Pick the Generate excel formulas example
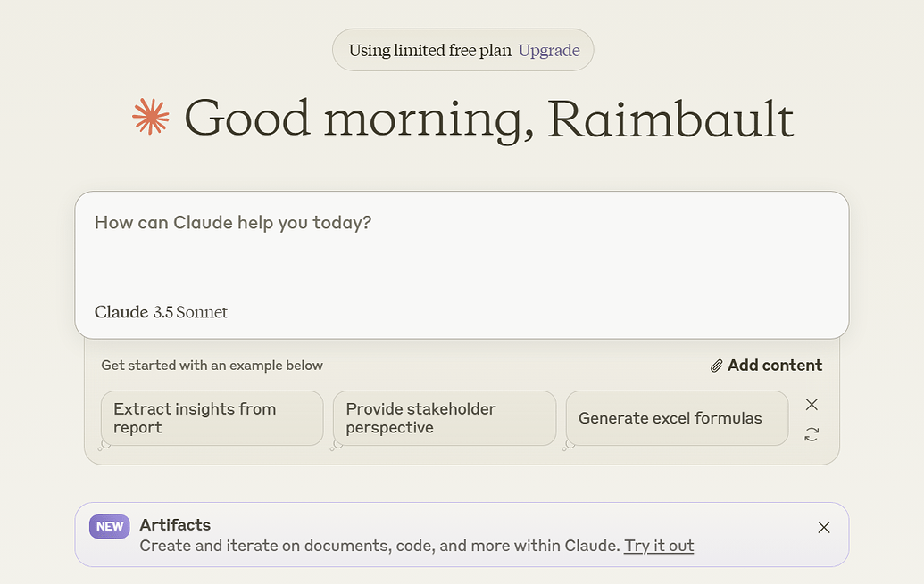 coord(677,418)
